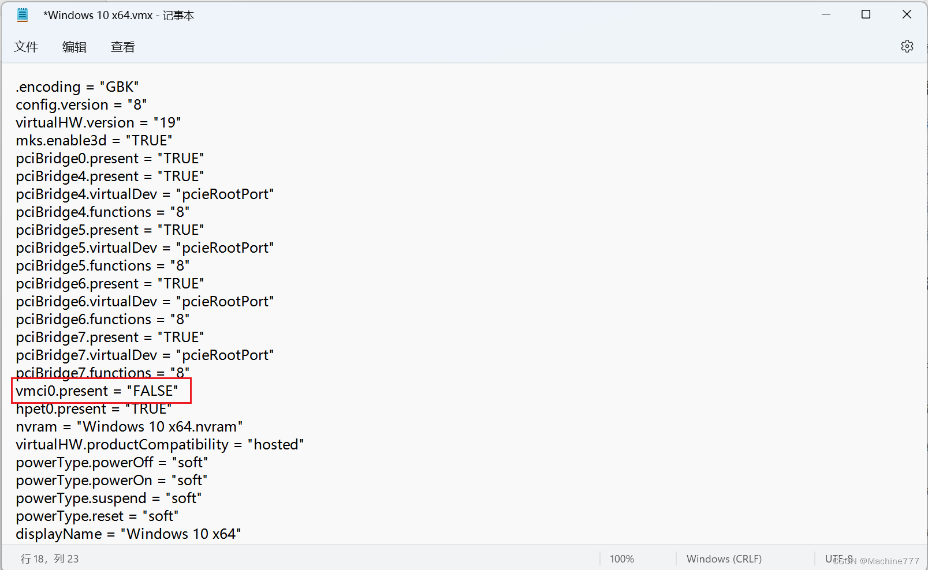Click the pciBridge5.functions line
This screenshot has height=570, width=928.
pos(103,266)
